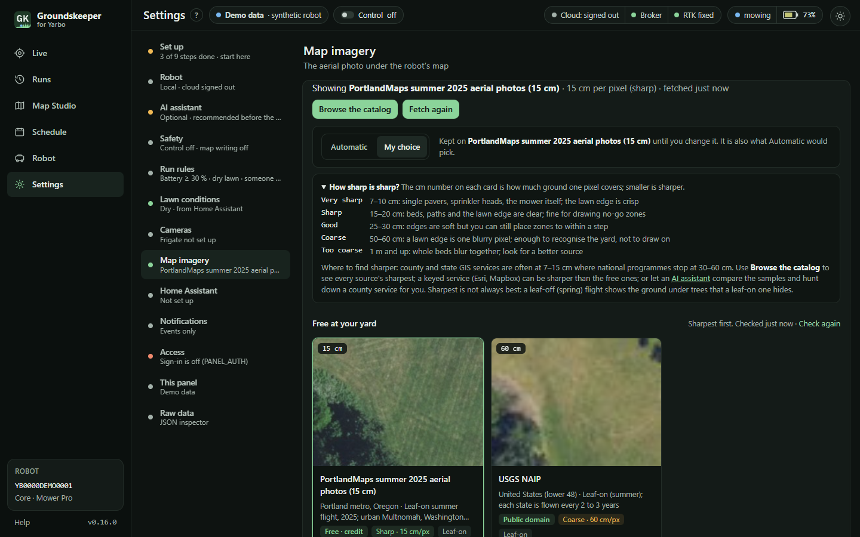Image resolution: width=860 pixels, height=537 pixels.
Task: Select Automatic imagery mode
Action: tap(349, 147)
